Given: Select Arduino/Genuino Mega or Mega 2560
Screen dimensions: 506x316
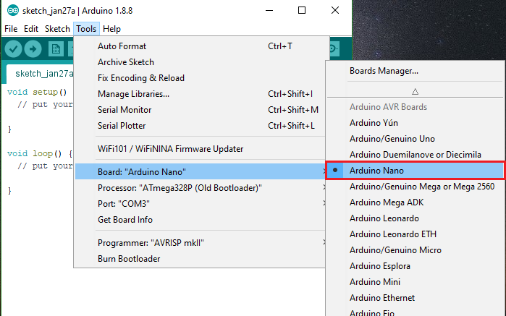Looking at the screenshot, I should [x=415, y=187].
